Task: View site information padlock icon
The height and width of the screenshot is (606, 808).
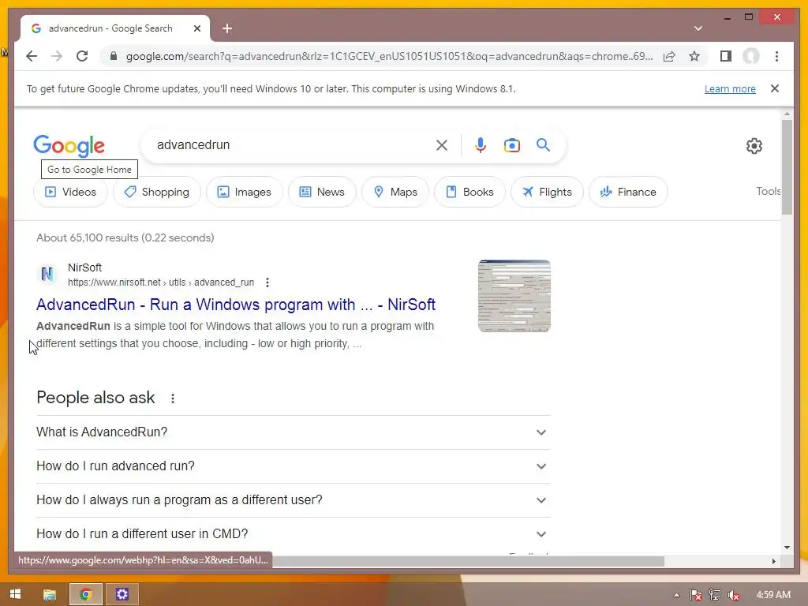Action: pyautogui.click(x=114, y=56)
